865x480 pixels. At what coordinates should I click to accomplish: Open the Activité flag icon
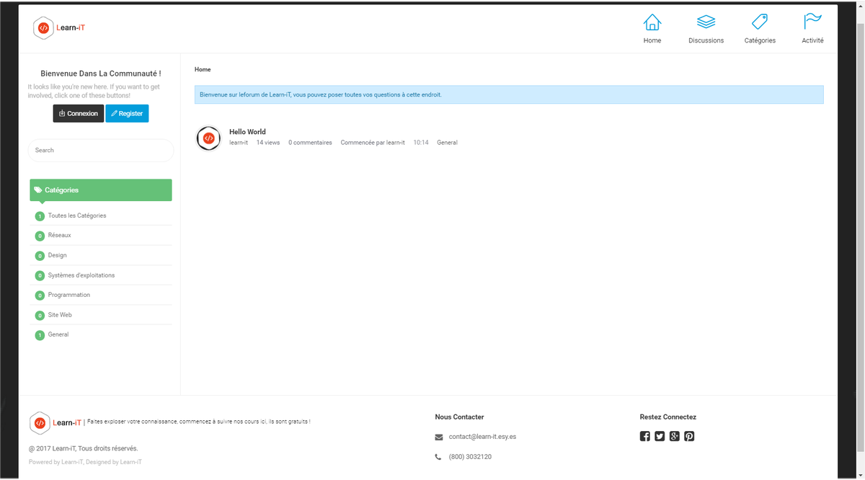click(x=812, y=22)
